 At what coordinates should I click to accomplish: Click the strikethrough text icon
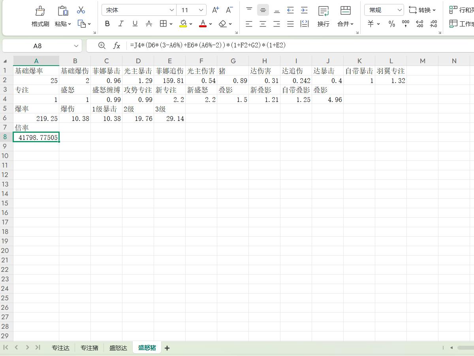(149, 24)
